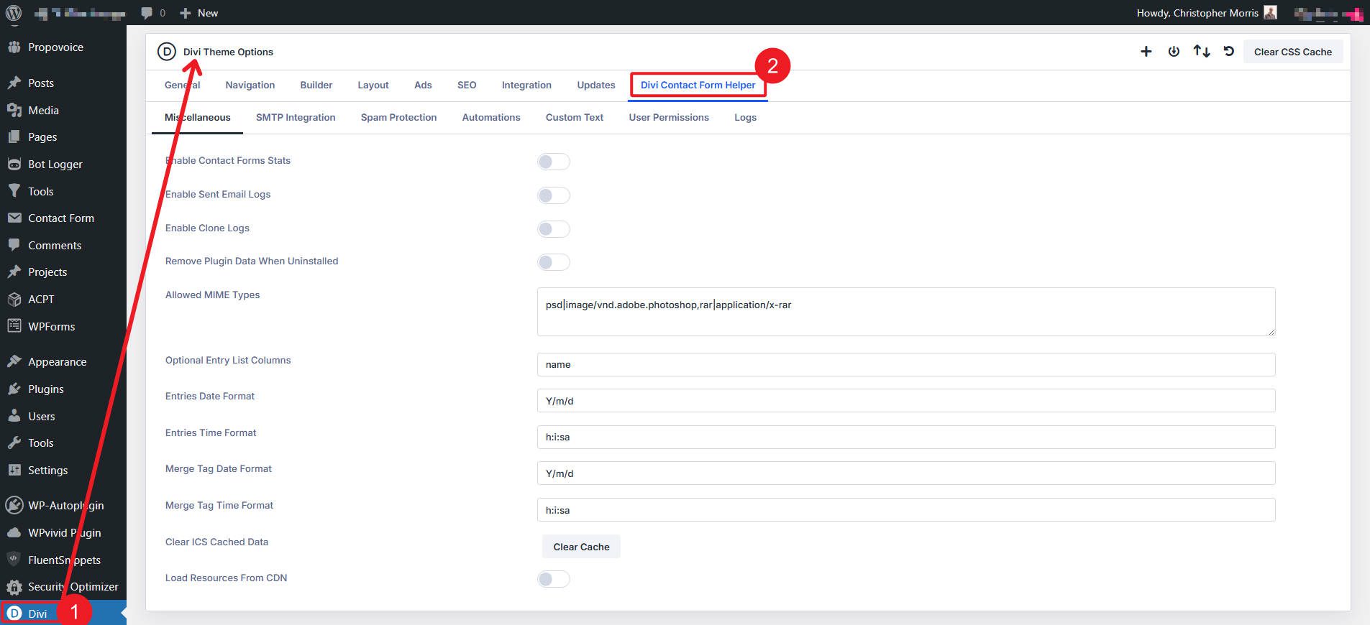This screenshot has width=1370, height=625.
Task: Click the Contact Form envelope icon
Action: tap(14, 218)
